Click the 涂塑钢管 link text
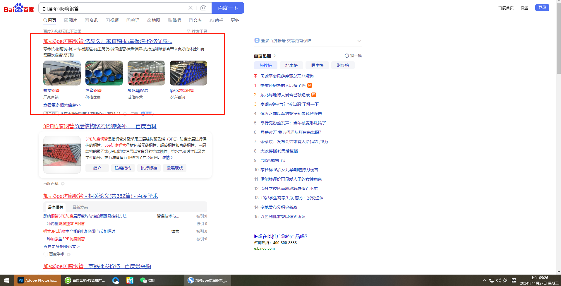This screenshot has height=286, width=561. (x=93, y=91)
